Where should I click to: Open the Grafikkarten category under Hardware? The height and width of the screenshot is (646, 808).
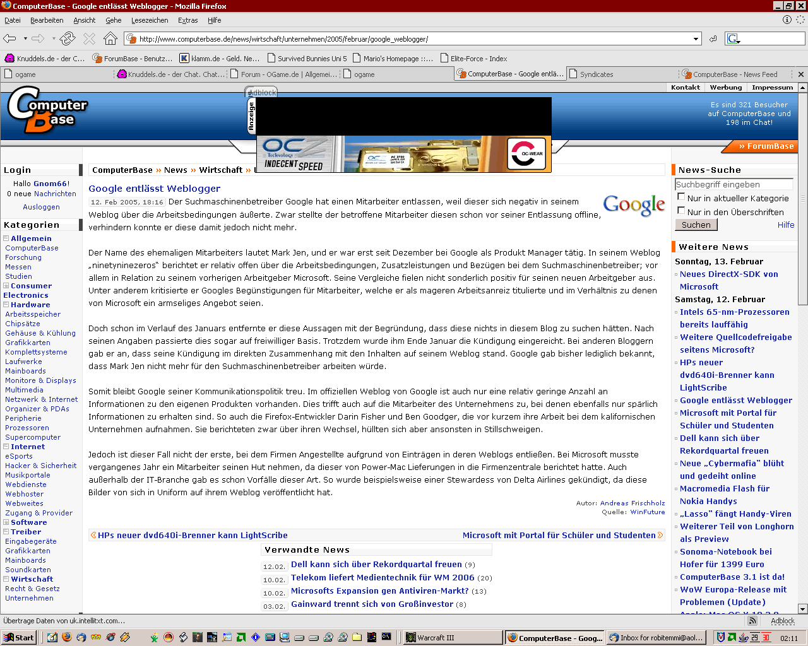[x=28, y=343]
